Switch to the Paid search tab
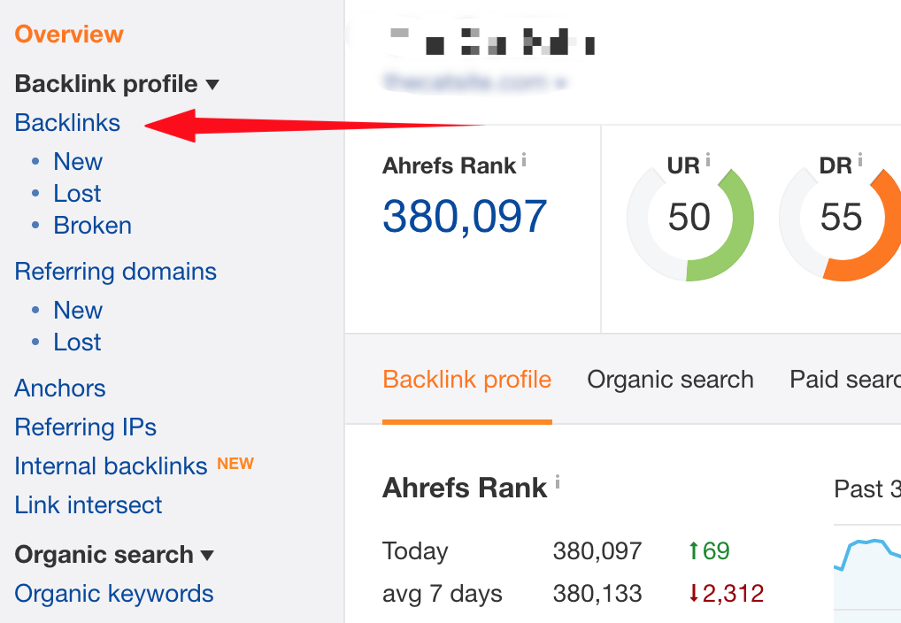 (x=844, y=380)
